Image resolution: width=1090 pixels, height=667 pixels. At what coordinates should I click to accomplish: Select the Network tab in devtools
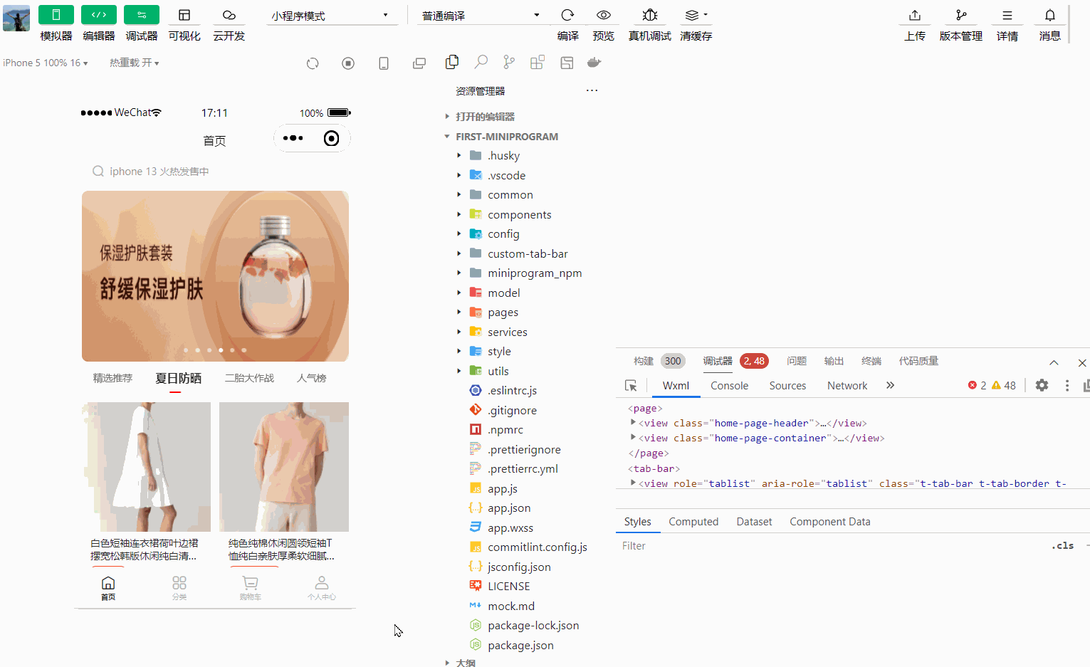point(847,386)
